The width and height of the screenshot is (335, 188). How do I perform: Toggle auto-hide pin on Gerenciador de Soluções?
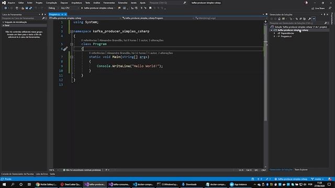[x=325, y=15]
